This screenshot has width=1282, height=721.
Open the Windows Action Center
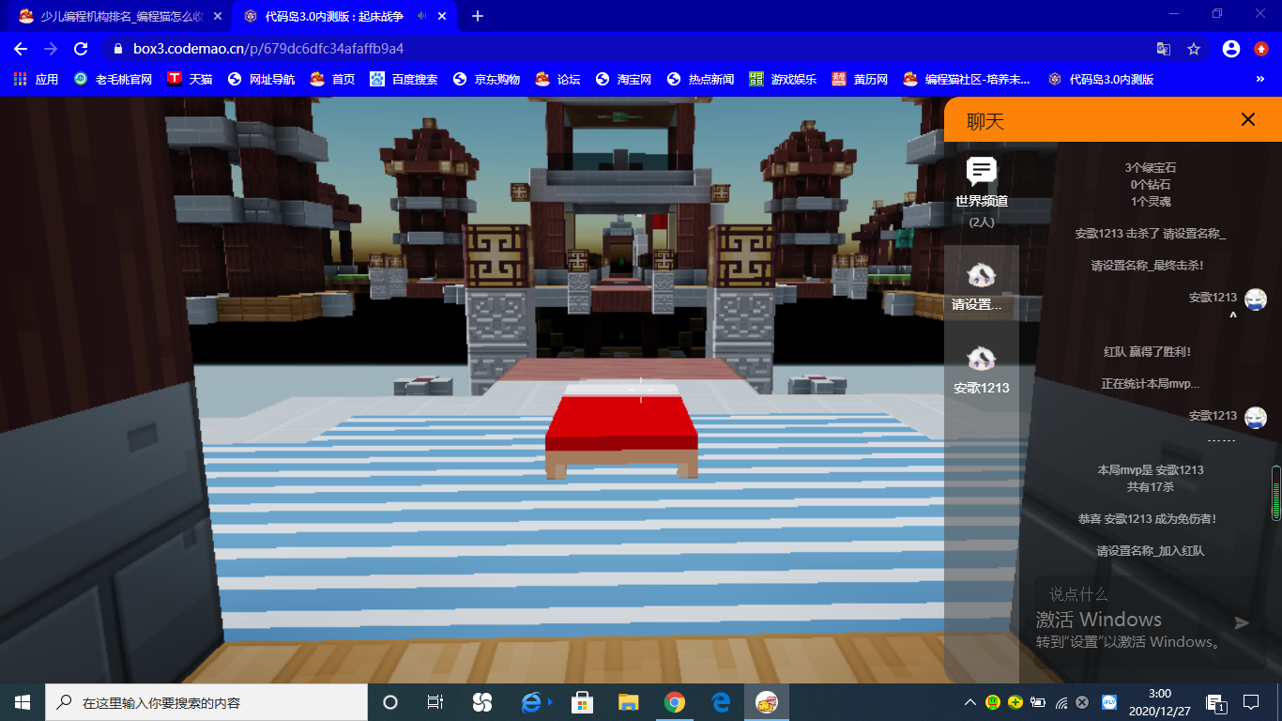1251,702
